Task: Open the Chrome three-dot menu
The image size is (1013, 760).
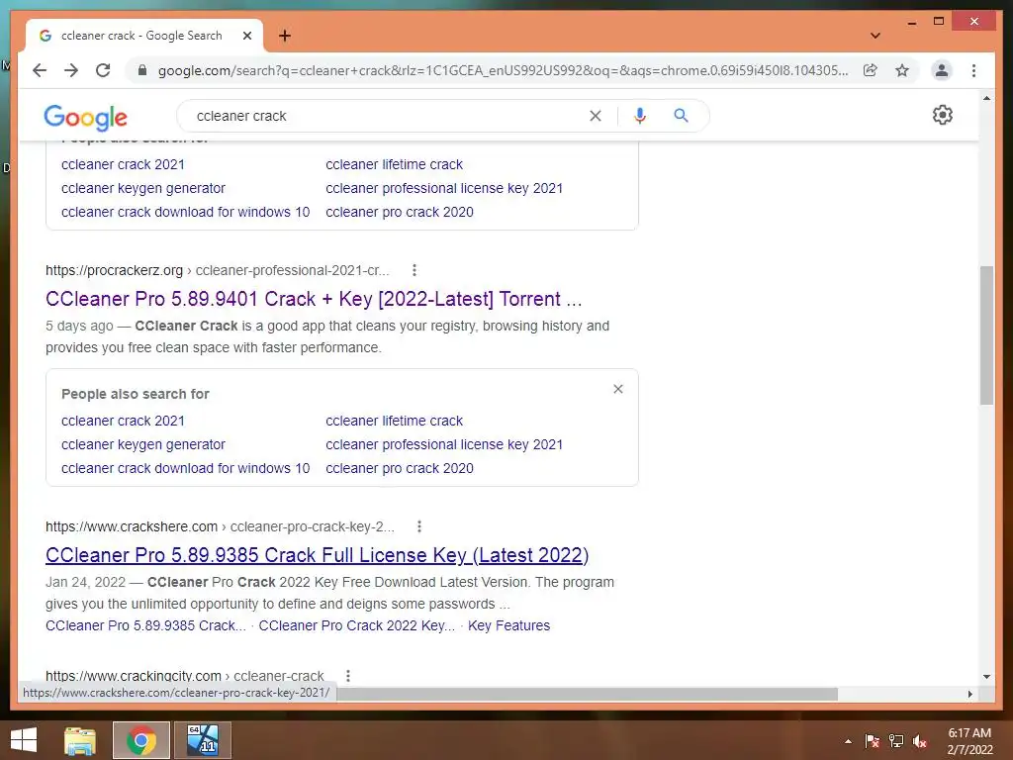Action: tap(973, 70)
